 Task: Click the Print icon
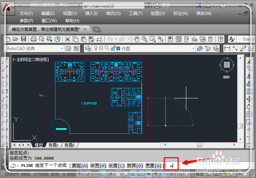pos(33,39)
